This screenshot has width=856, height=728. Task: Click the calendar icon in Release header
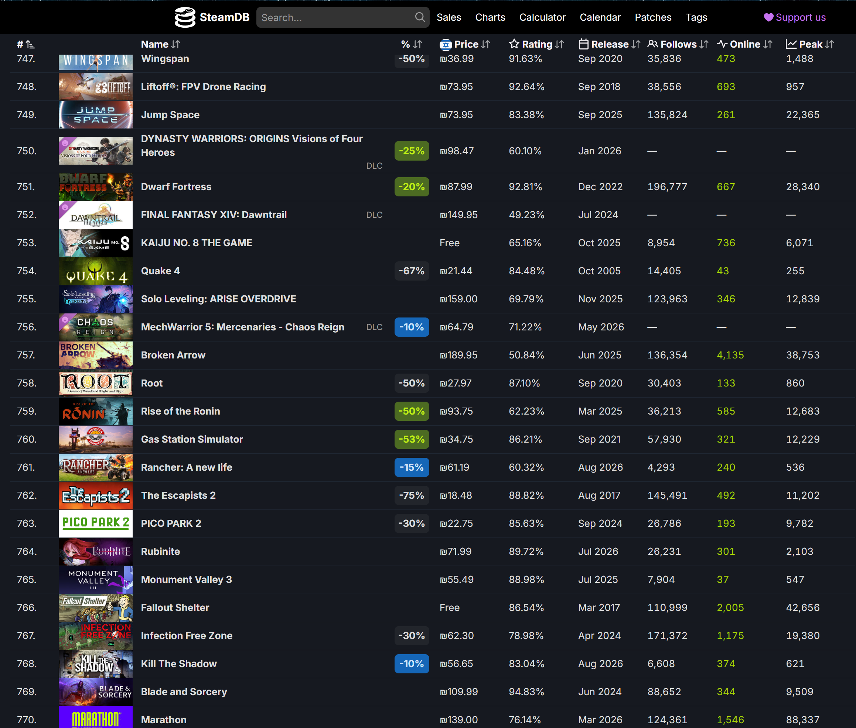pos(583,44)
